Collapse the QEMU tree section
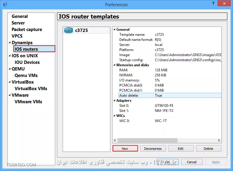Screen dimensions: 233x171 click(10, 69)
